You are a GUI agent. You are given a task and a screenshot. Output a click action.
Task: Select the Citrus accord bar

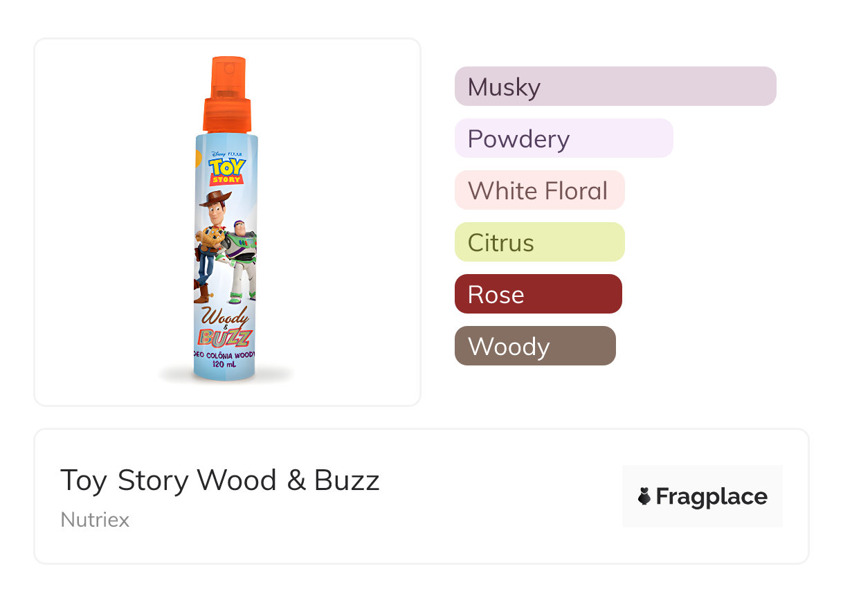click(x=539, y=242)
